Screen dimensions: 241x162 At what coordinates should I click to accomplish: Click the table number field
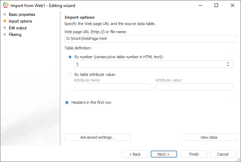coord(148,64)
